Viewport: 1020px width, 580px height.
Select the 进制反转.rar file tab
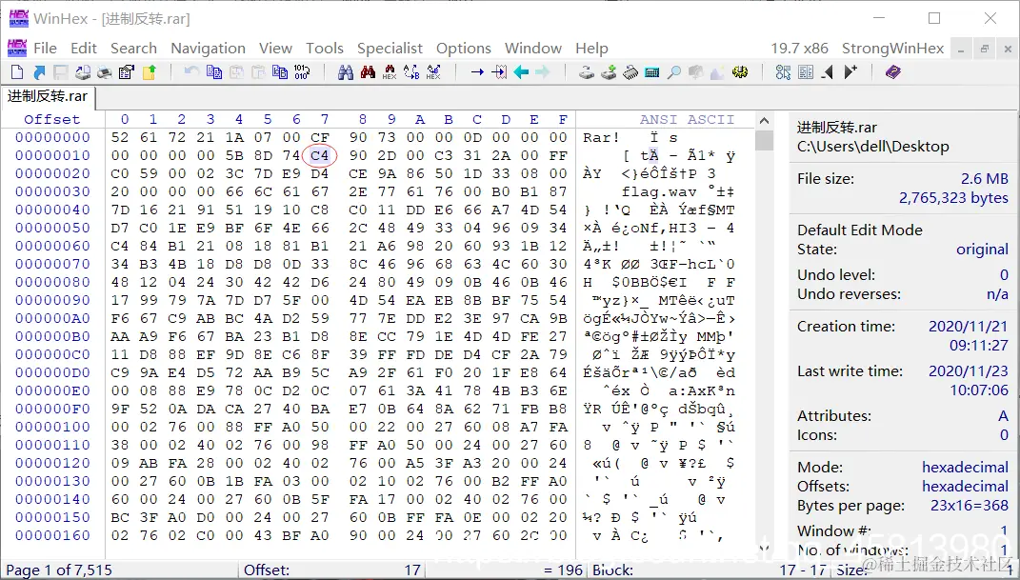point(48,96)
